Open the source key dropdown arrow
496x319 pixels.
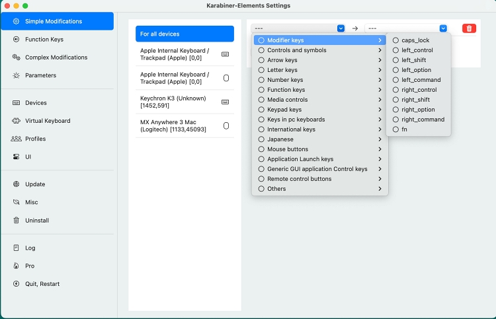(341, 28)
